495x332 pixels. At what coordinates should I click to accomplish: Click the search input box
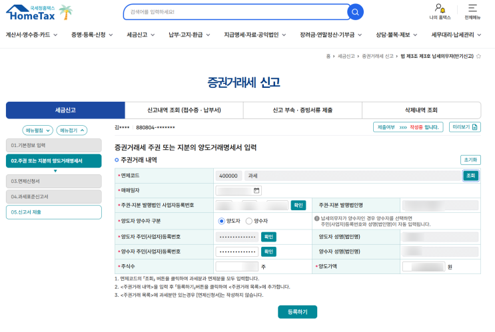tap(237, 12)
